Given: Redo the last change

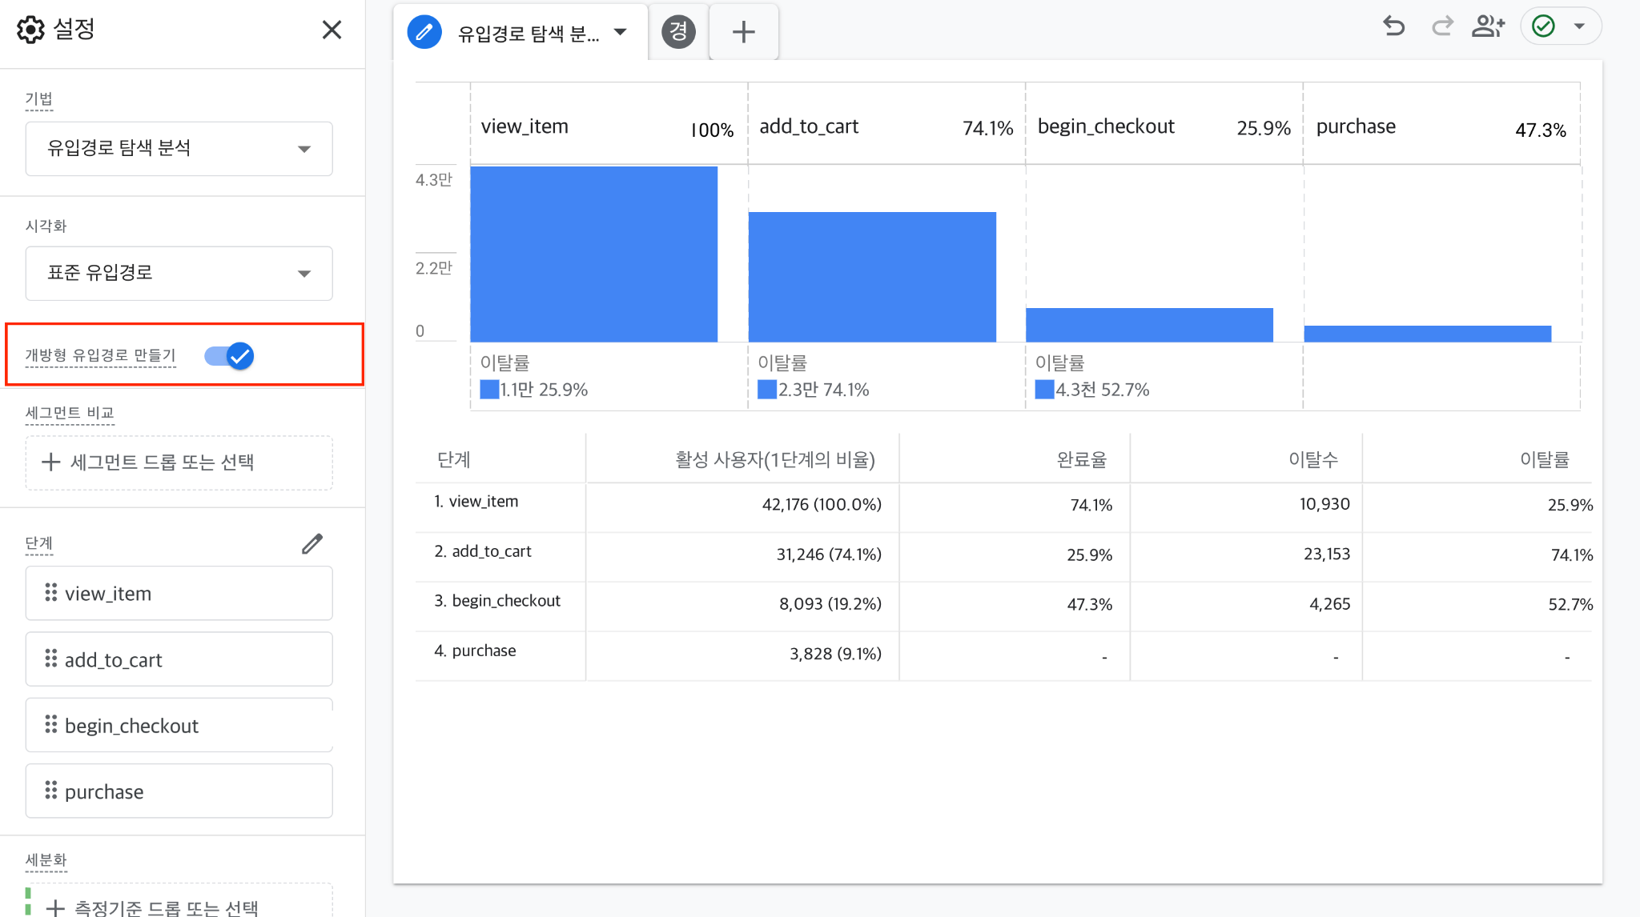Looking at the screenshot, I should [x=1442, y=26].
